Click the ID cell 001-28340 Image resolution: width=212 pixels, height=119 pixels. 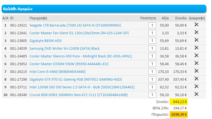click(x=19, y=95)
